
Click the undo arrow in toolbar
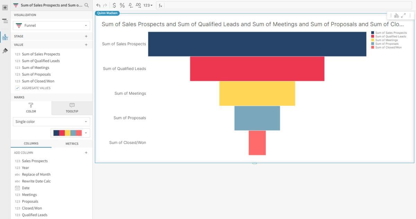point(98,5)
